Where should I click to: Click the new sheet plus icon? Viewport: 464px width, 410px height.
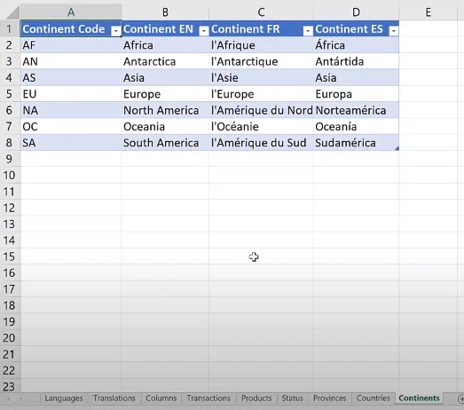tap(460, 398)
